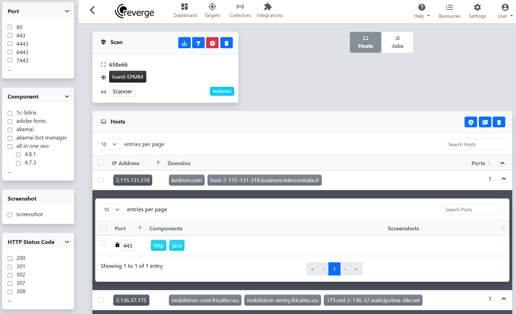
Task: Focus the Search Hosts input field
Action: 476,144
